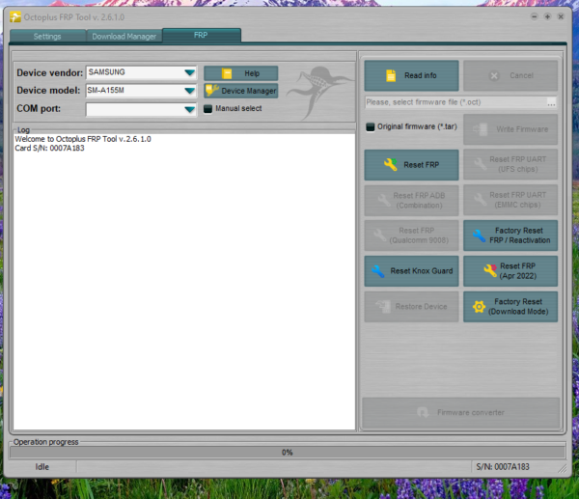Enable the Manual select checkbox
The image size is (579, 499).
point(207,109)
